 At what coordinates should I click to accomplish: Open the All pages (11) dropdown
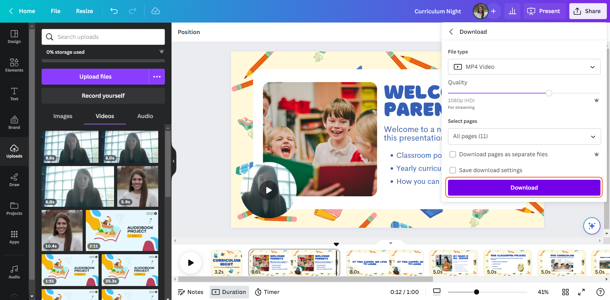coord(524,136)
